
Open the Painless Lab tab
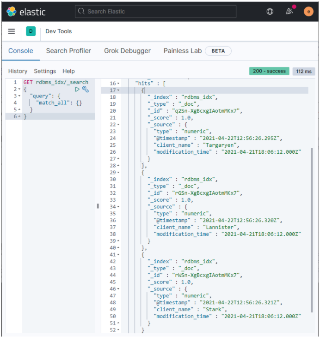pos(183,51)
